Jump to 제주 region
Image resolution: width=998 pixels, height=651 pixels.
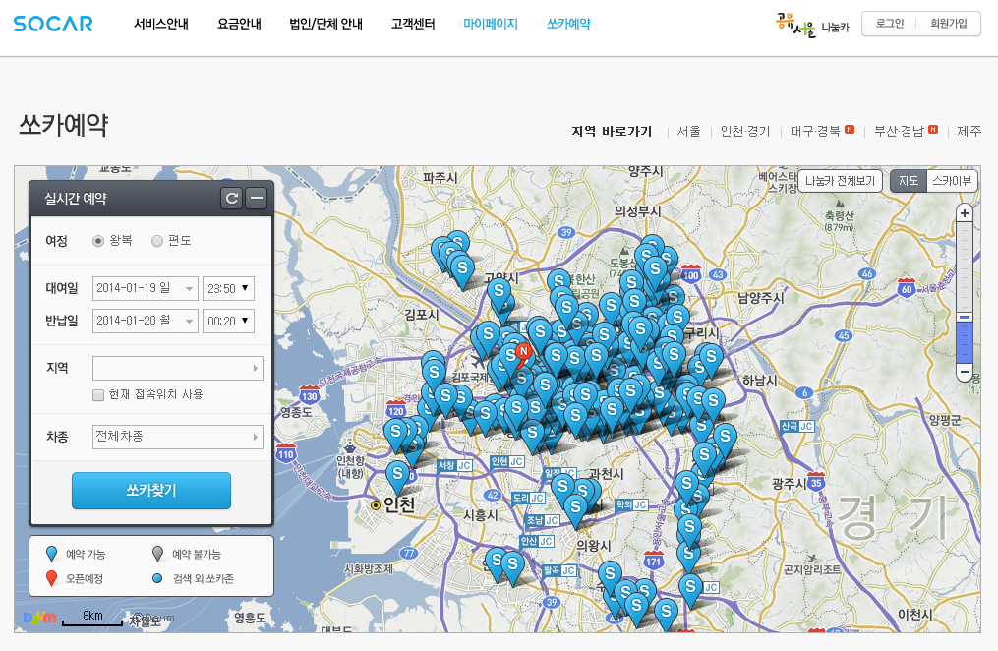(x=969, y=131)
